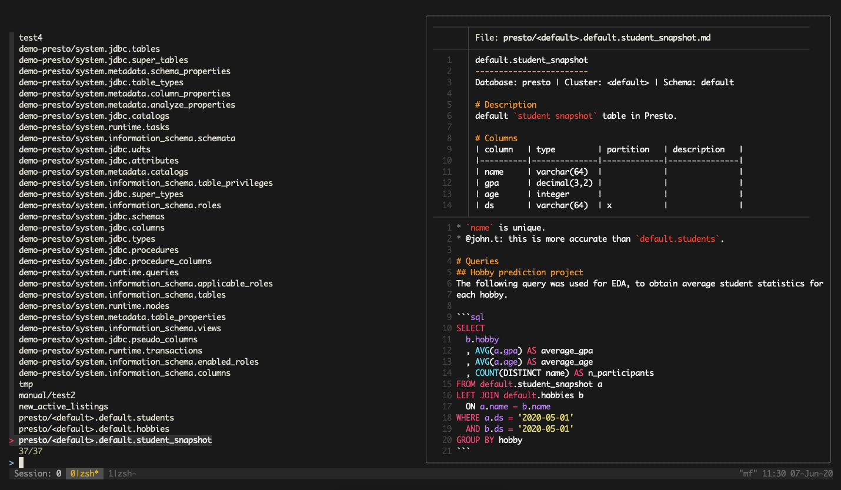The image size is (841, 490).
Task: Click the age integer table row
Action: coord(609,194)
